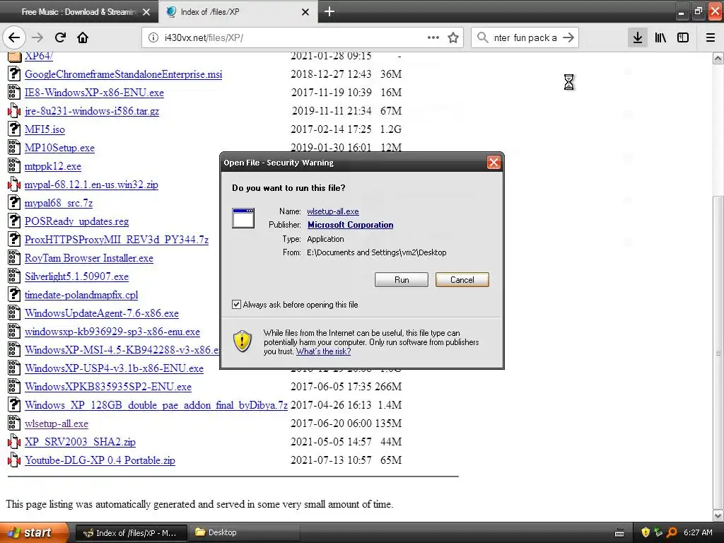
Task: Open the wlsetup-all.exe link in file listing
Action: click(x=57, y=424)
